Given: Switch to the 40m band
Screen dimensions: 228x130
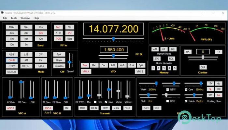Looking at the screenshot, I should pyautogui.click(x=12, y=33).
